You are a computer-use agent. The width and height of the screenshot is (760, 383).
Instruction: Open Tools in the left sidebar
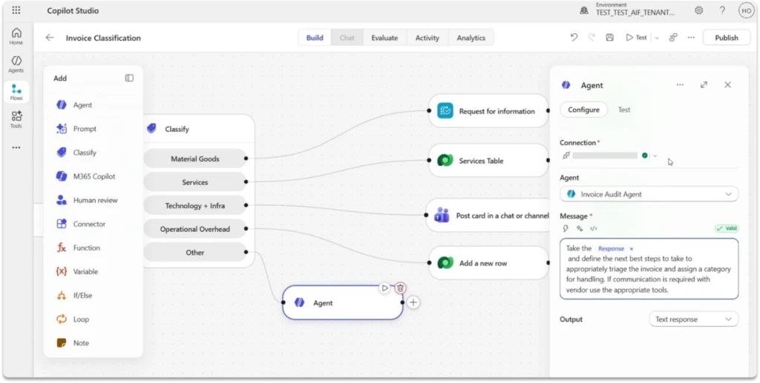[16, 119]
